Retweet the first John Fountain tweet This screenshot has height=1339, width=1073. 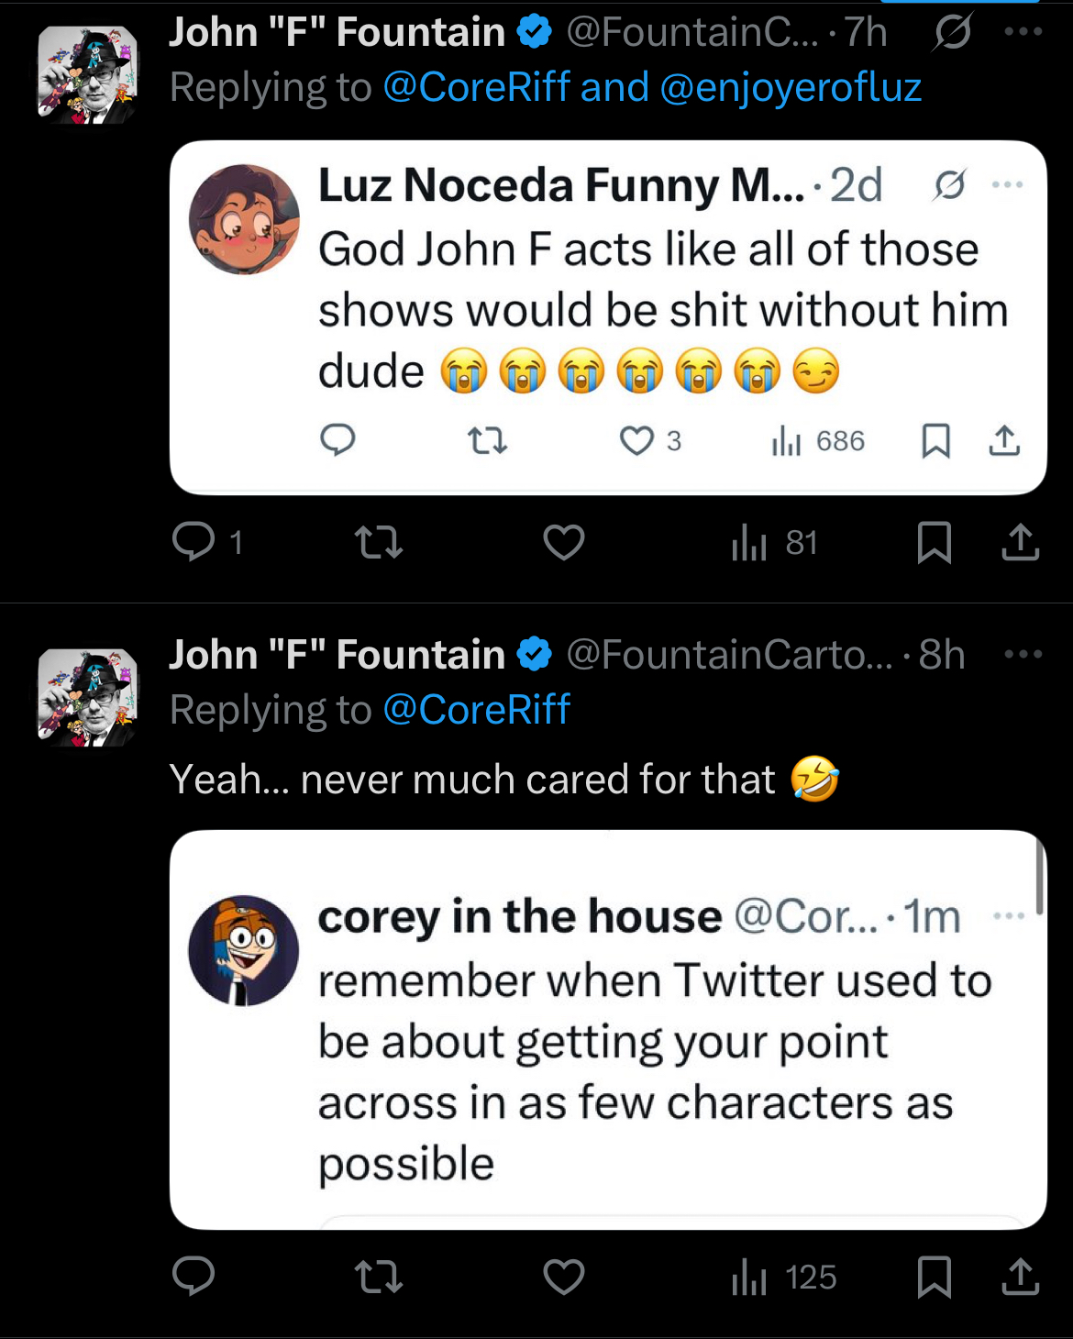point(379,542)
